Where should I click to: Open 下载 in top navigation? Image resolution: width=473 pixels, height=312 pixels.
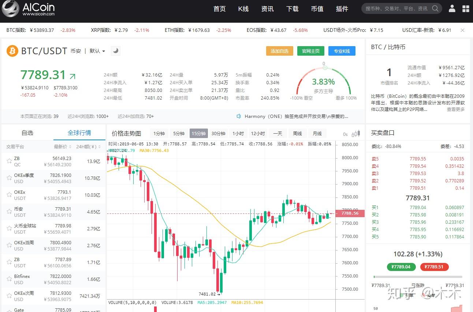[293, 9]
